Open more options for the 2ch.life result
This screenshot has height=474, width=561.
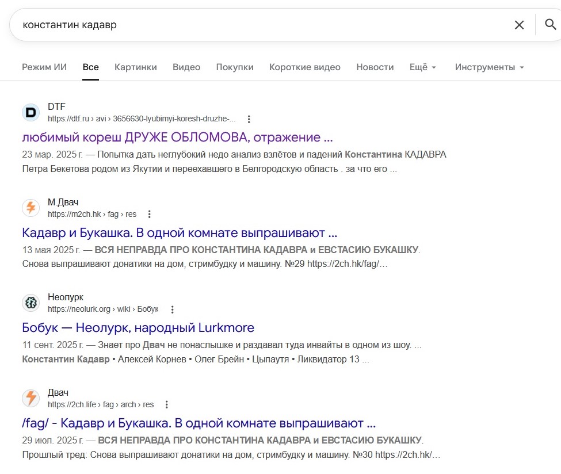(167, 404)
